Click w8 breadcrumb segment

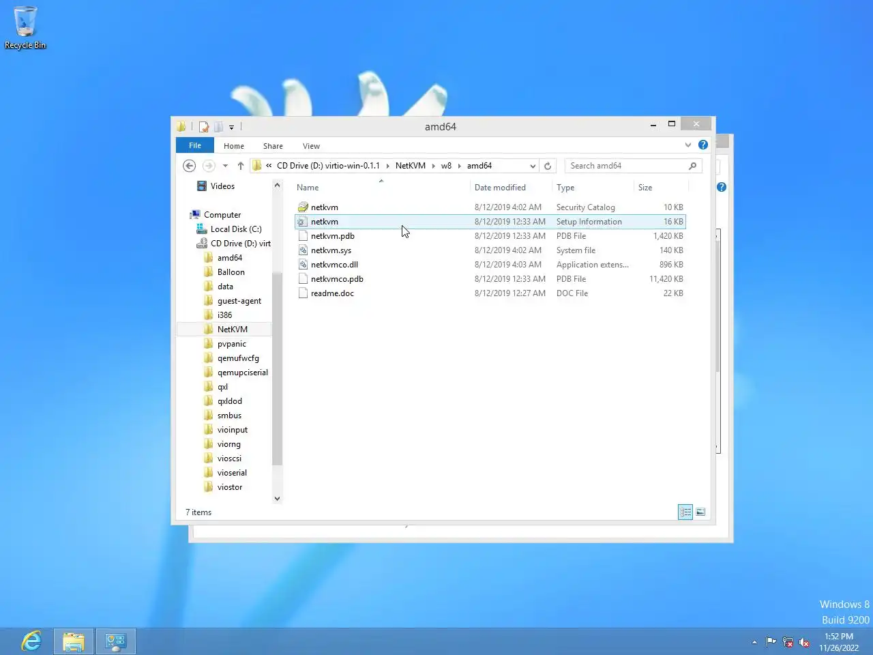pos(446,166)
